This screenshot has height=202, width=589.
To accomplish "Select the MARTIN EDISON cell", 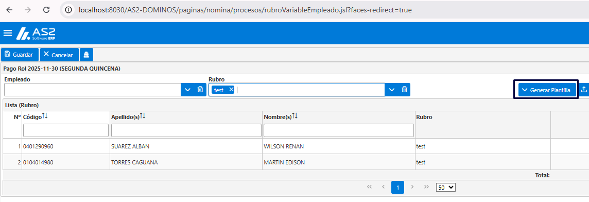I will coord(339,162).
